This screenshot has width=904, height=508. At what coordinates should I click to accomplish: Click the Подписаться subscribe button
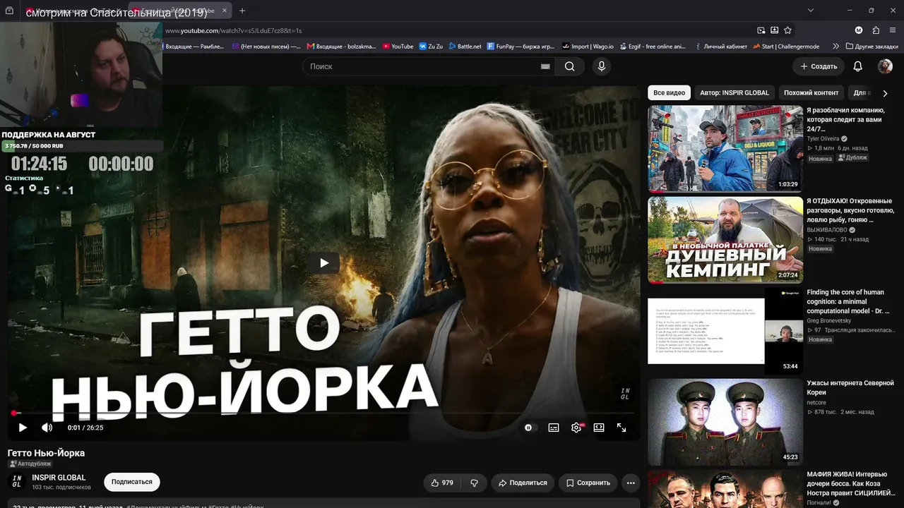pyautogui.click(x=132, y=482)
